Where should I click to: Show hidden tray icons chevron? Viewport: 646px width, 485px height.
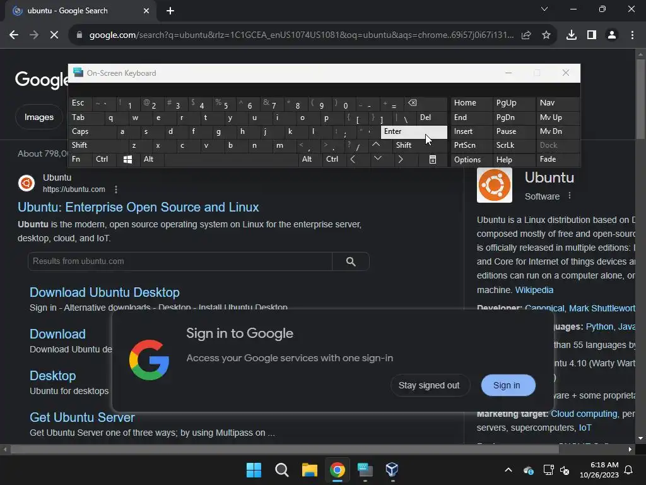[x=508, y=470]
